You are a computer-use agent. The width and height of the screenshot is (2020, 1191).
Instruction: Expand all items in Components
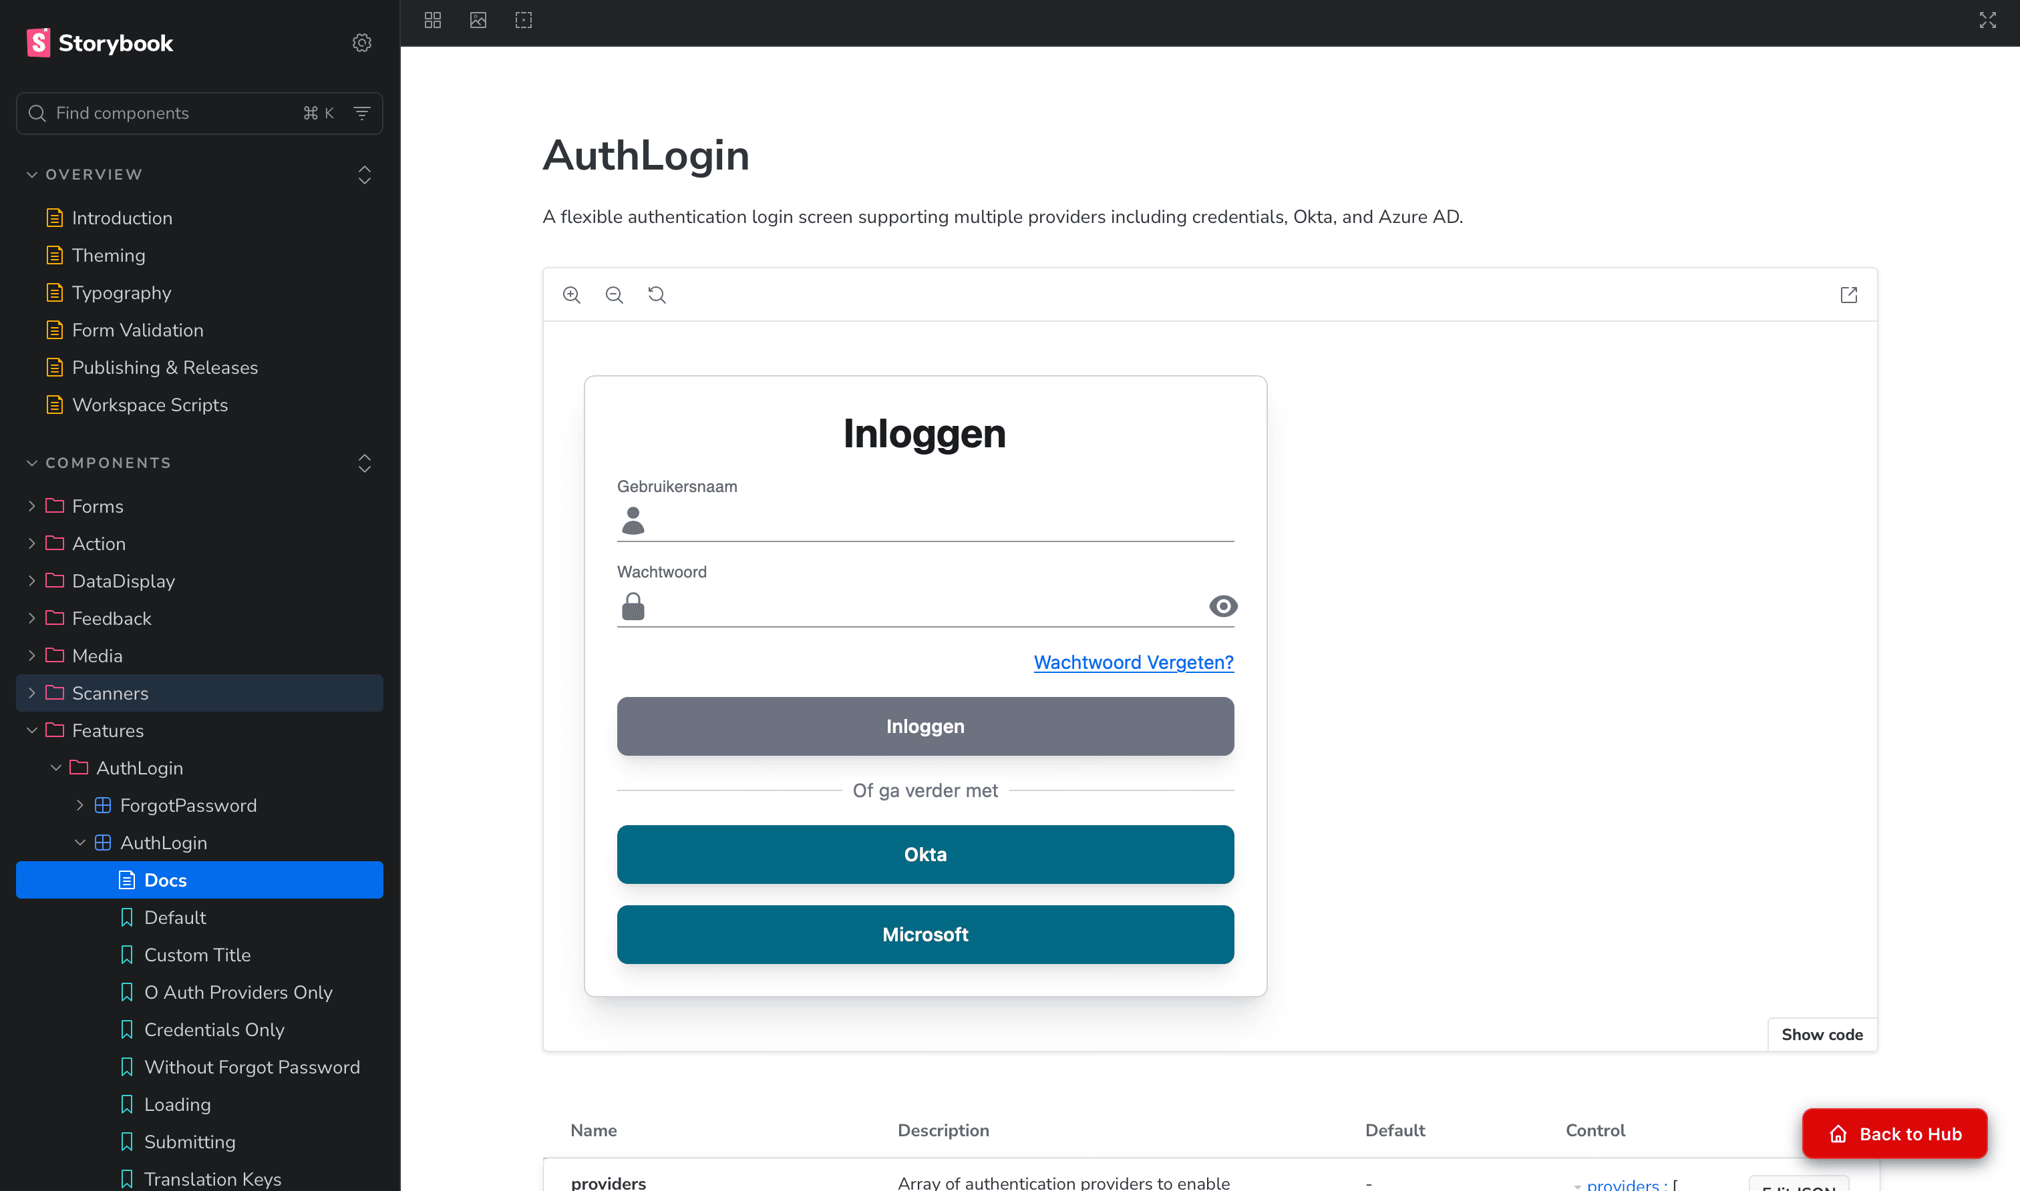pos(365,463)
